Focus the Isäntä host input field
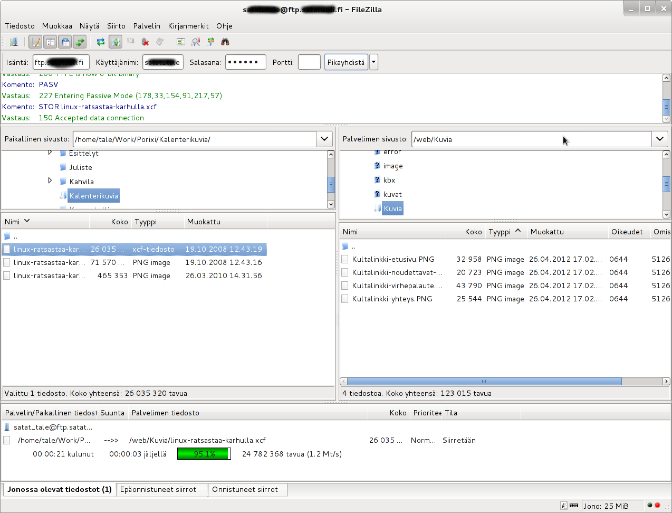Screen dimensions: 672x513 coord(61,62)
